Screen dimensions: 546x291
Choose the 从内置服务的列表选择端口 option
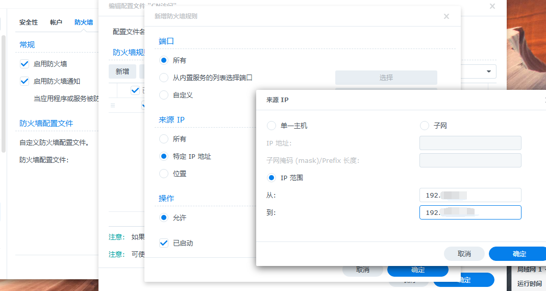click(164, 78)
